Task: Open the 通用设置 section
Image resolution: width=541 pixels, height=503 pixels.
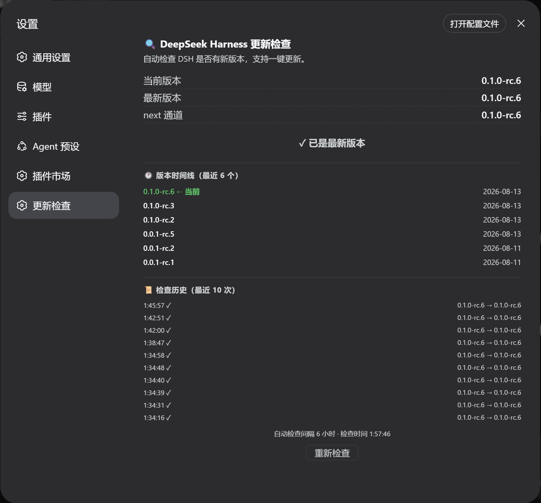Action: coord(64,57)
